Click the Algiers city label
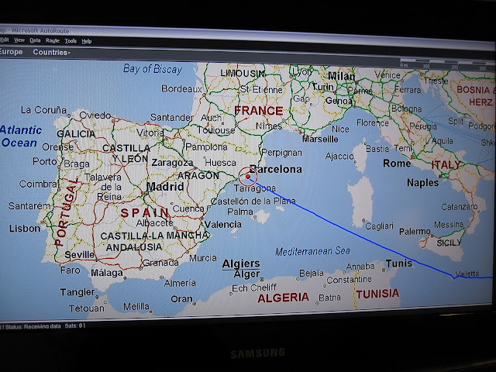Screen dimensions: 496x372 [241, 263]
